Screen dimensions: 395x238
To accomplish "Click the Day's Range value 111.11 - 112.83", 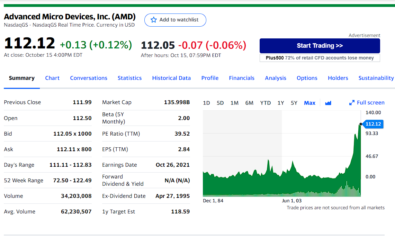I will pyautogui.click(x=71, y=165).
